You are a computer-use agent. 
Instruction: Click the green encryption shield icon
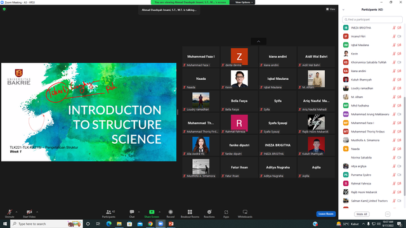(x=4, y=9)
